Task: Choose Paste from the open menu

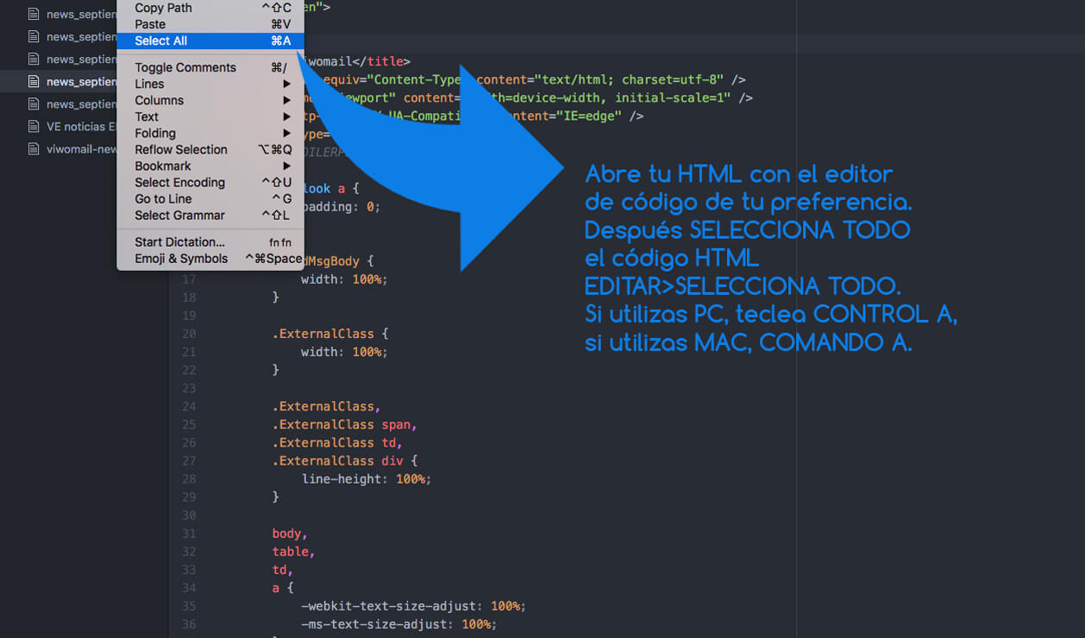Action: click(150, 24)
